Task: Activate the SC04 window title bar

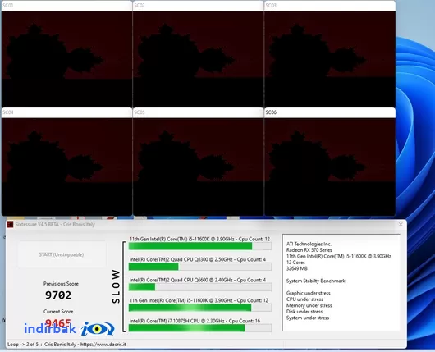Action: coord(66,112)
